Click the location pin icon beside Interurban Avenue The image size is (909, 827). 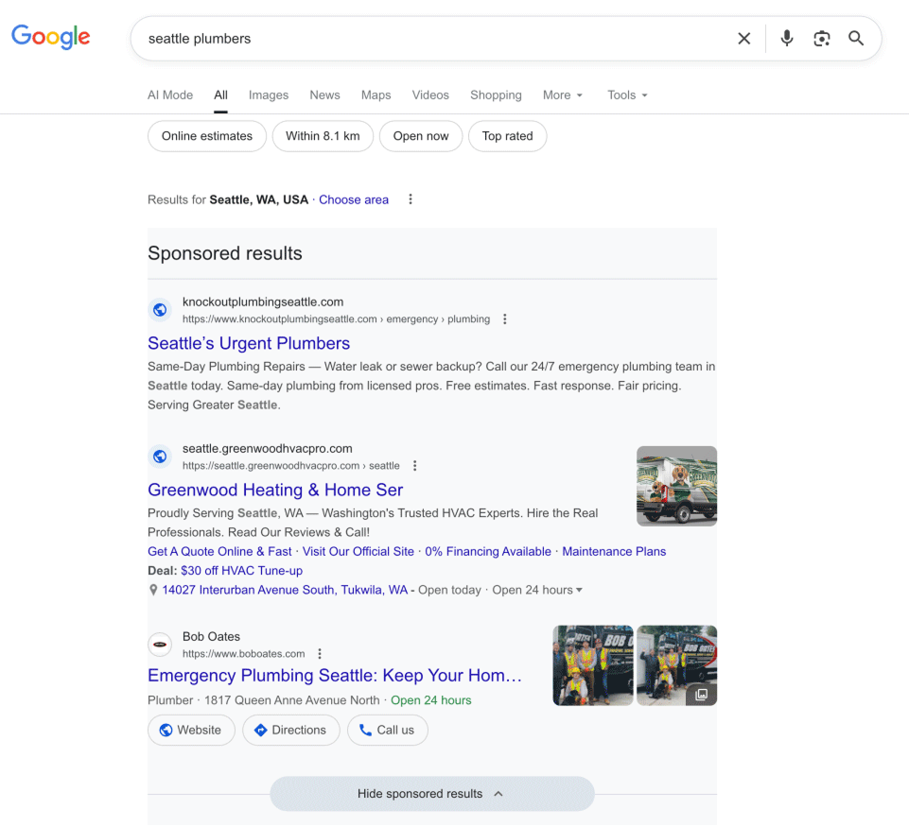point(153,590)
